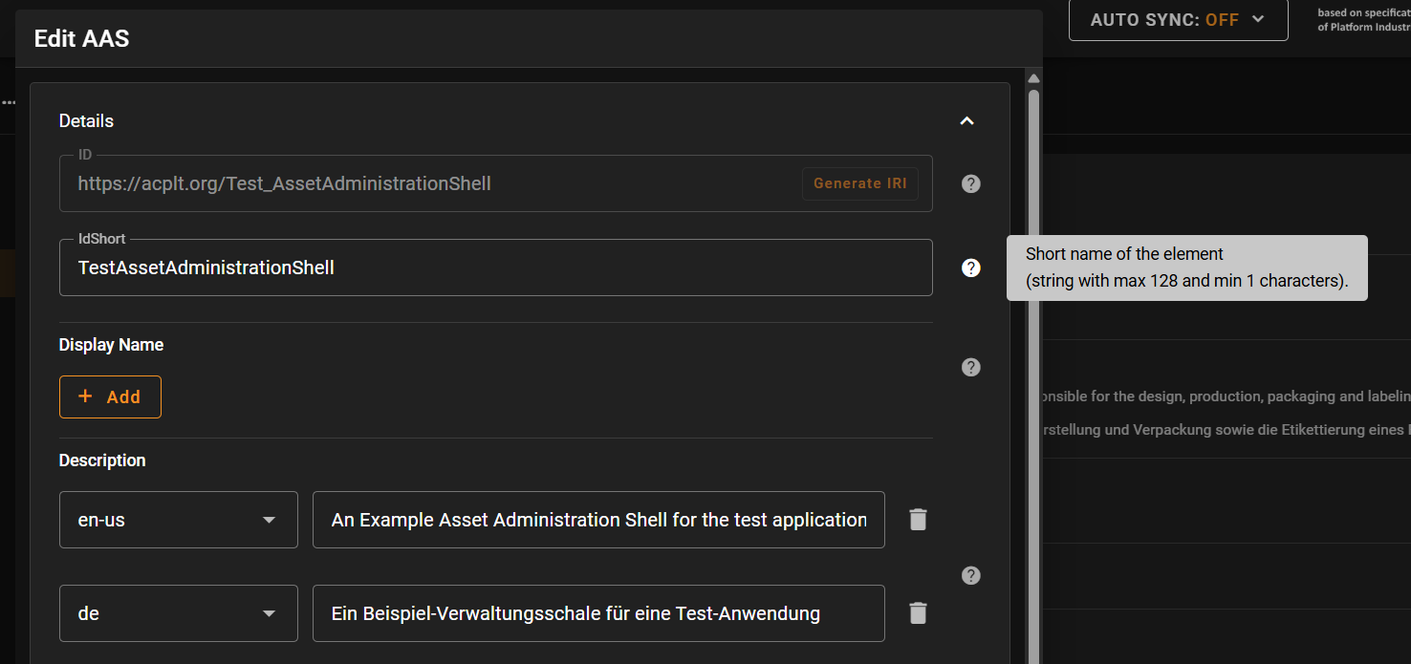Click the scrollbar up arrow
This screenshot has width=1411, height=664.
click(x=1033, y=77)
